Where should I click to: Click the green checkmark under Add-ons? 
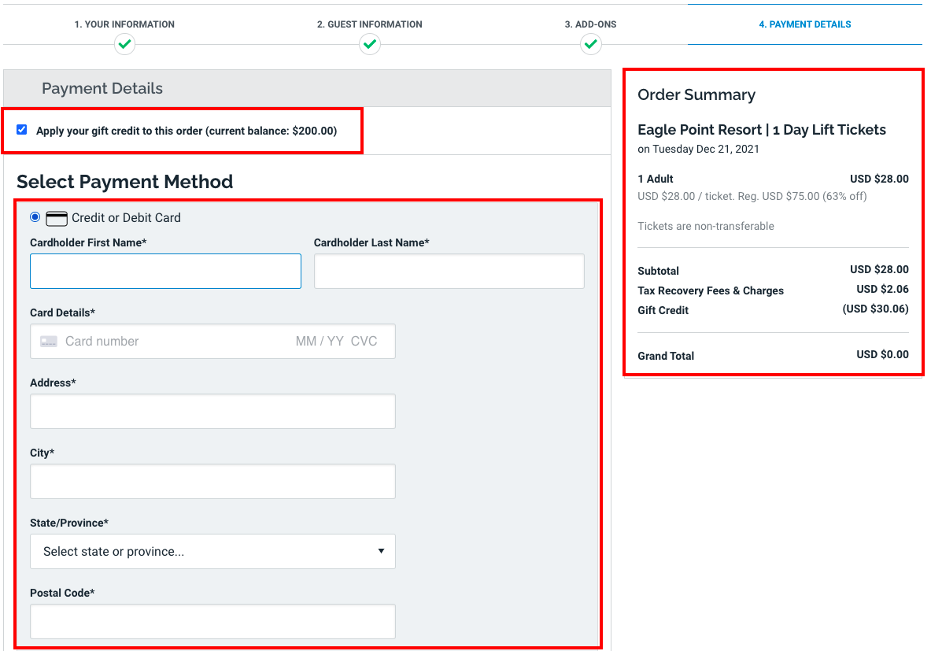tap(591, 44)
